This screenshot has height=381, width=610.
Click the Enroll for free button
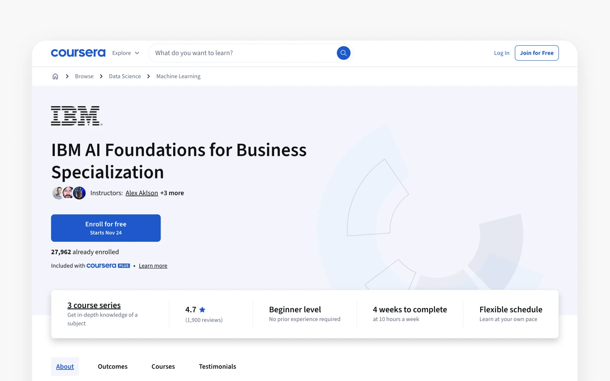click(106, 228)
